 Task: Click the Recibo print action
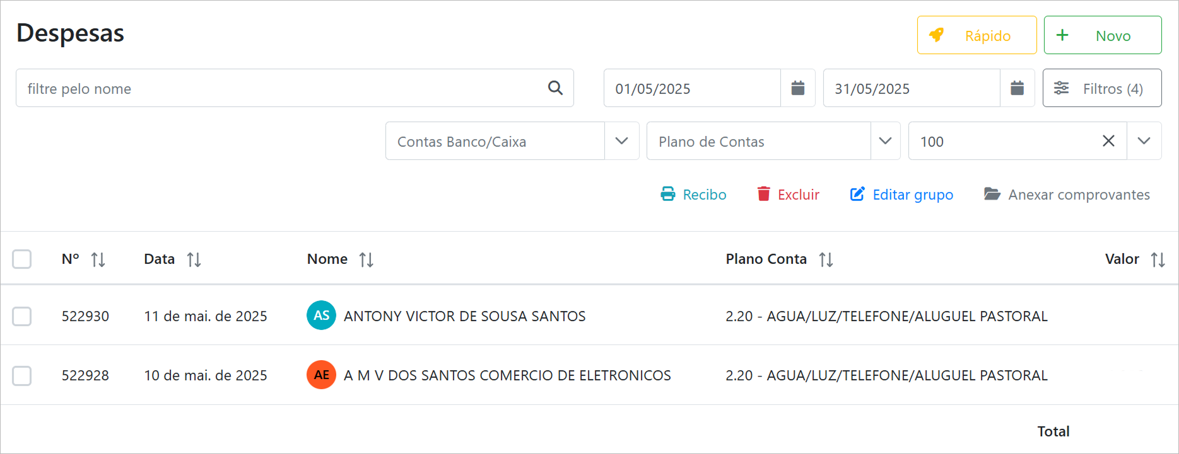[694, 195]
